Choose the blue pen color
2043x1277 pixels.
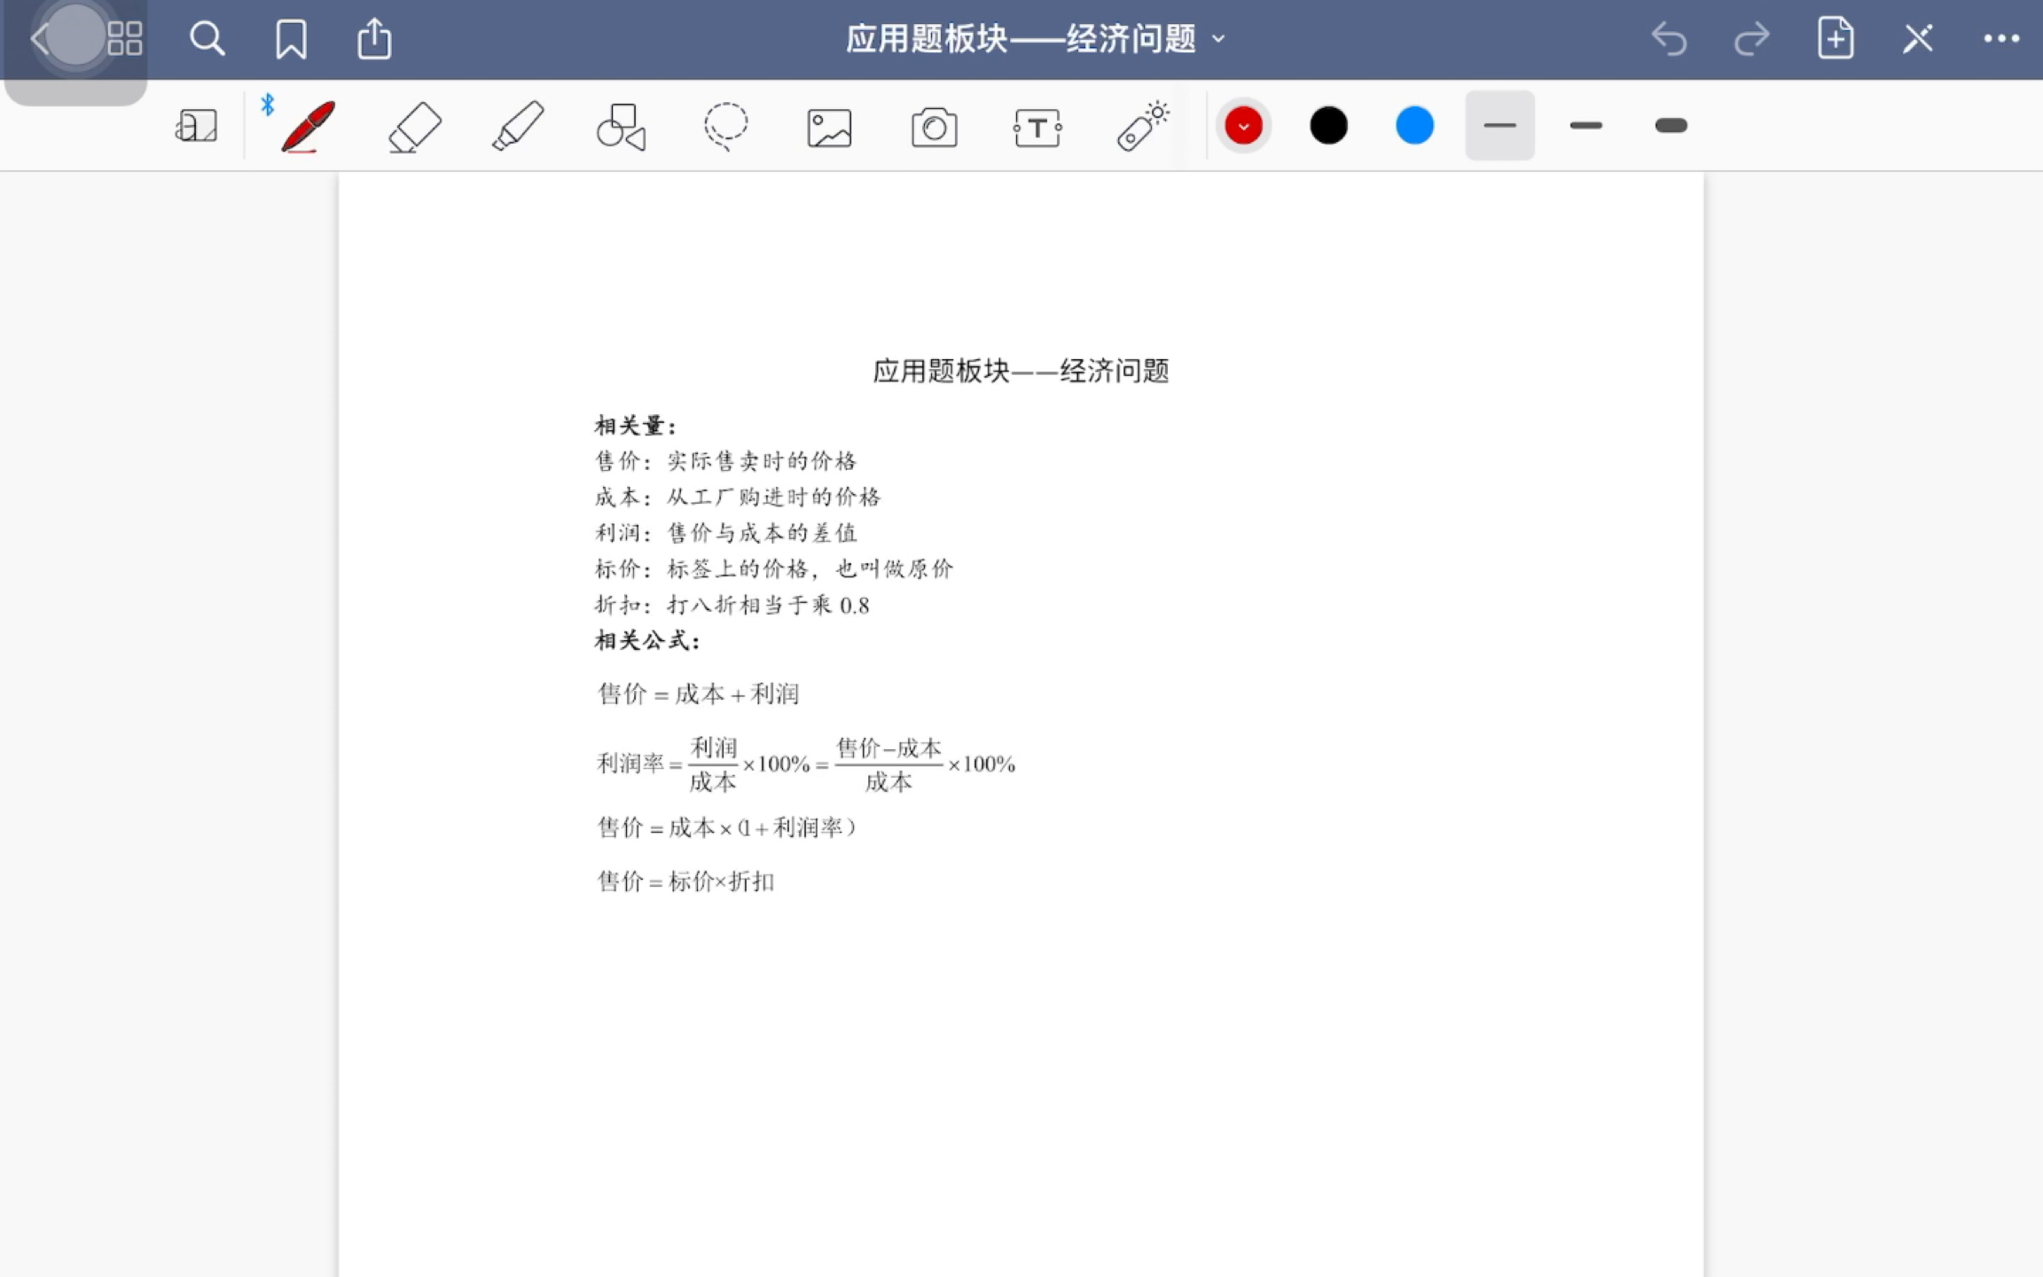pos(1414,125)
